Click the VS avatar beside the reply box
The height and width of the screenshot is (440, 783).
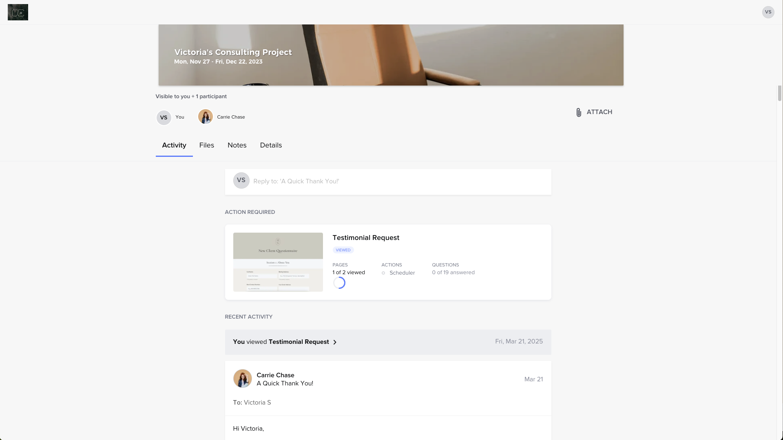[241, 180]
